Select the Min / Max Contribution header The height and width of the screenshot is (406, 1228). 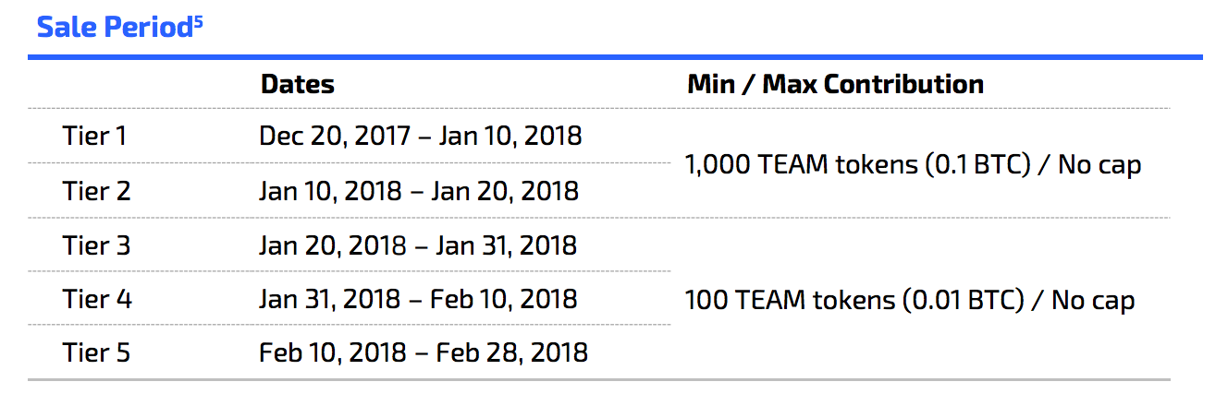(835, 85)
